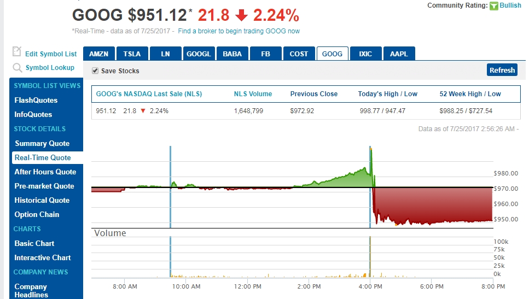Image resolution: width=529 pixels, height=299 pixels.
Task: Open the Symbol Lookup link
Action: (50, 67)
